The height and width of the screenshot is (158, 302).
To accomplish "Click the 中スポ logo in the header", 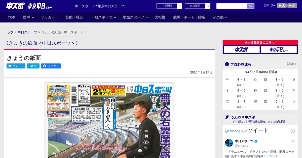I will tap(16, 6).
